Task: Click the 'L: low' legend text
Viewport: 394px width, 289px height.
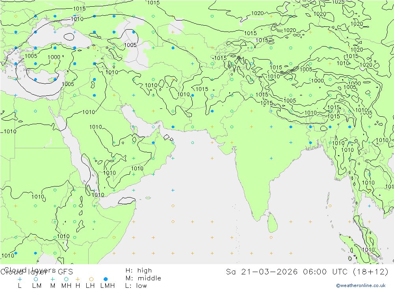Action: pos(136,286)
